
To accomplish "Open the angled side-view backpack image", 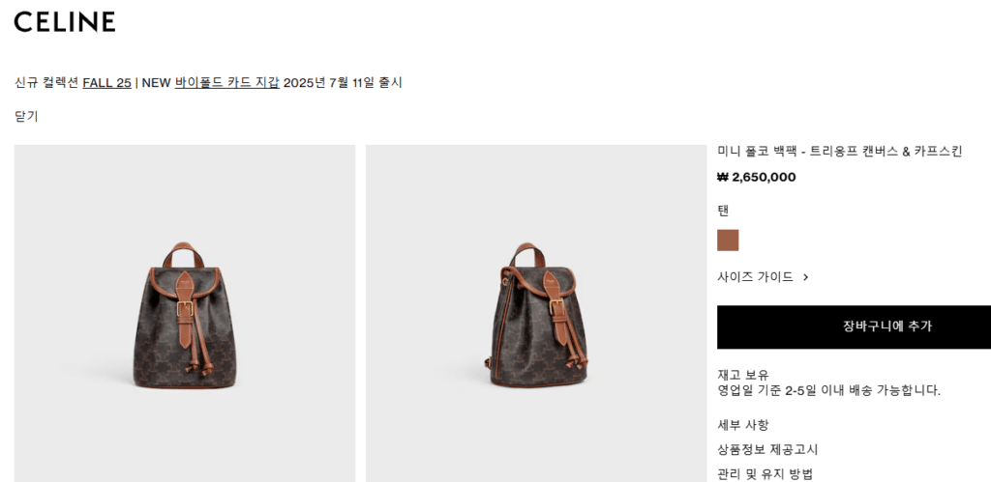I will (x=536, y=314).
